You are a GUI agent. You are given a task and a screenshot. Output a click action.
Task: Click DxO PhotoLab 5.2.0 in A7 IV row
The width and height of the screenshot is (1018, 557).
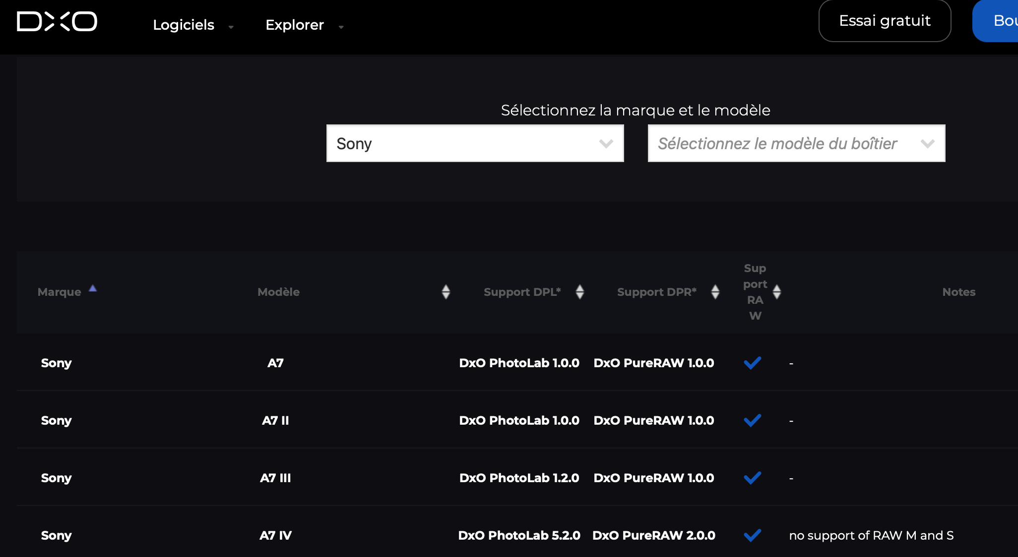tap(519, 535)
